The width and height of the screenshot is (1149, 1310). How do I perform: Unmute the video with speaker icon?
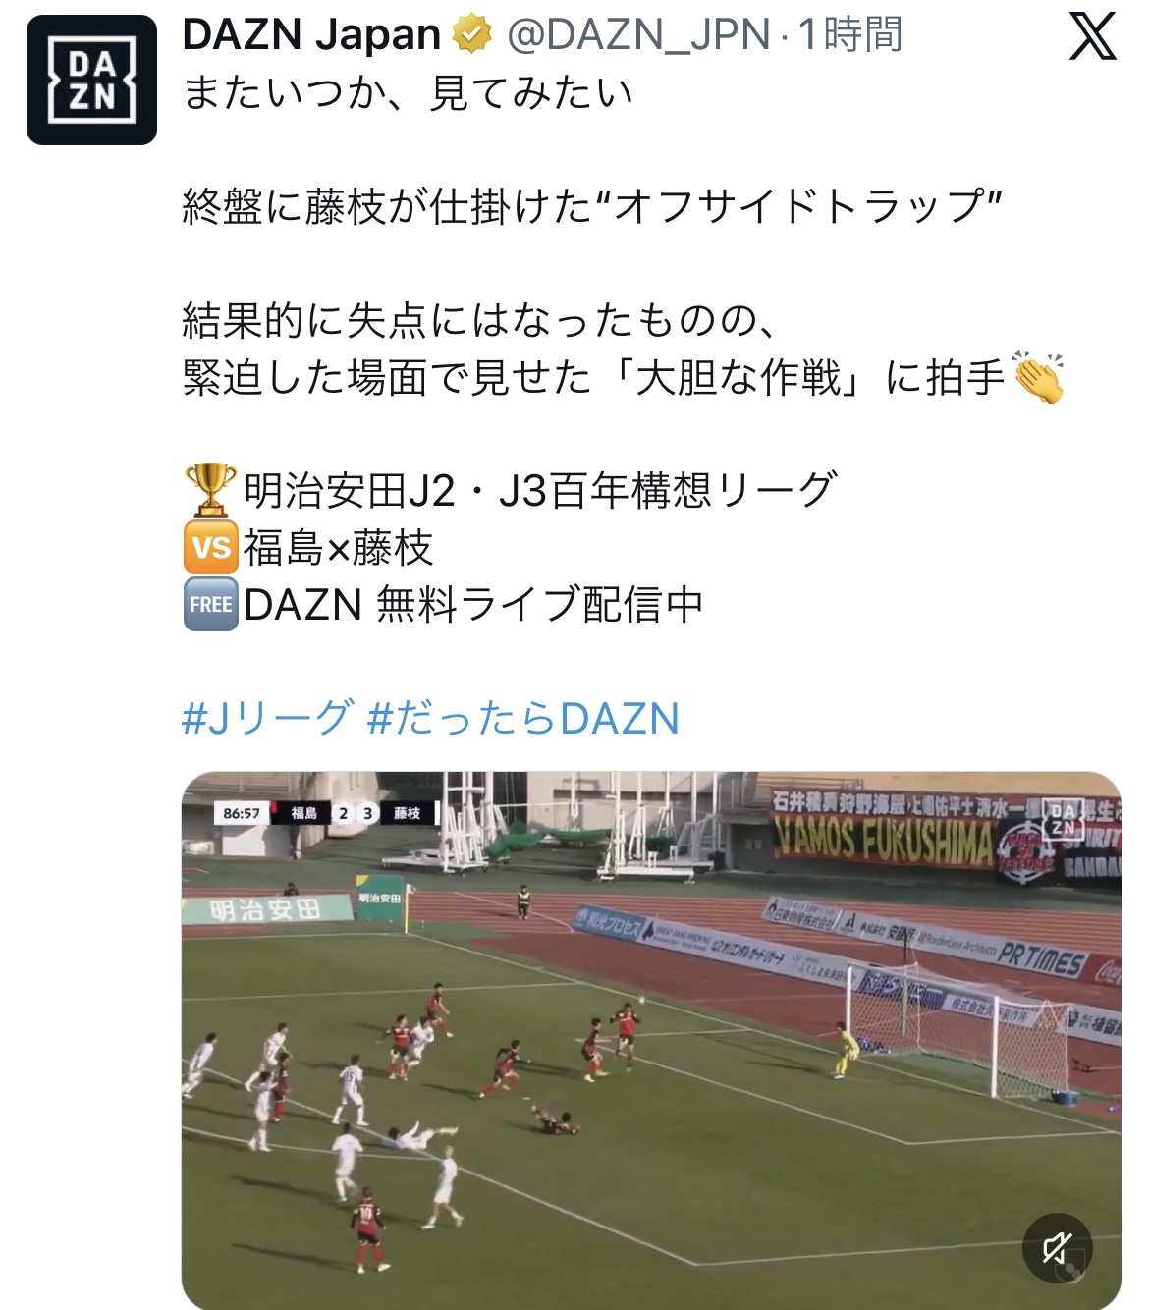click(1057, 1248)
